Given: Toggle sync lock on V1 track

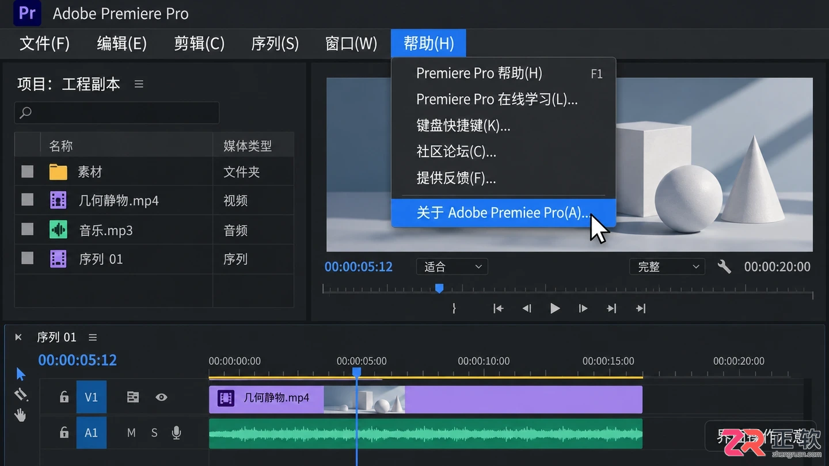Looking at the screenshot, I should point(133,397).
